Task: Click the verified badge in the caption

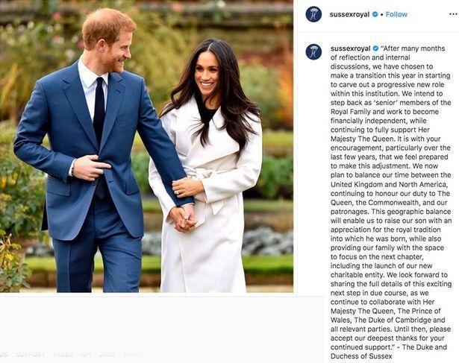Action: 375,48
